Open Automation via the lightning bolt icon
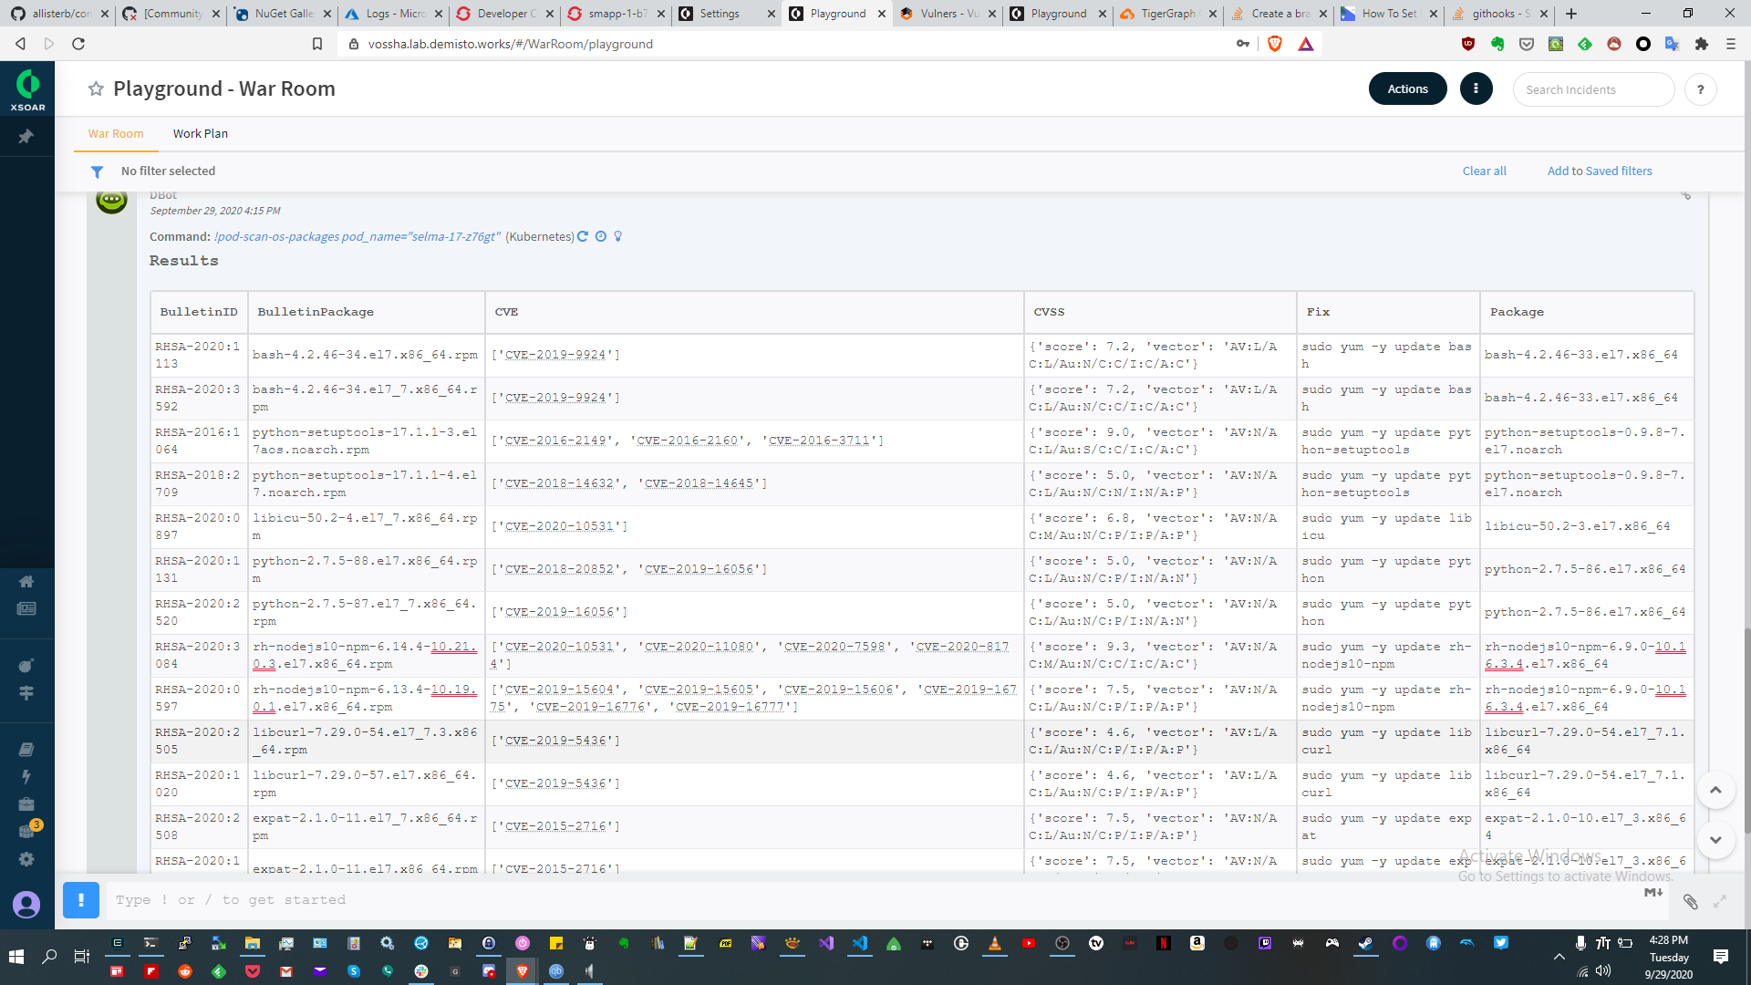The width and height of the screenshot is (1751, 985). pyautogui.click(x=26, y=777)
